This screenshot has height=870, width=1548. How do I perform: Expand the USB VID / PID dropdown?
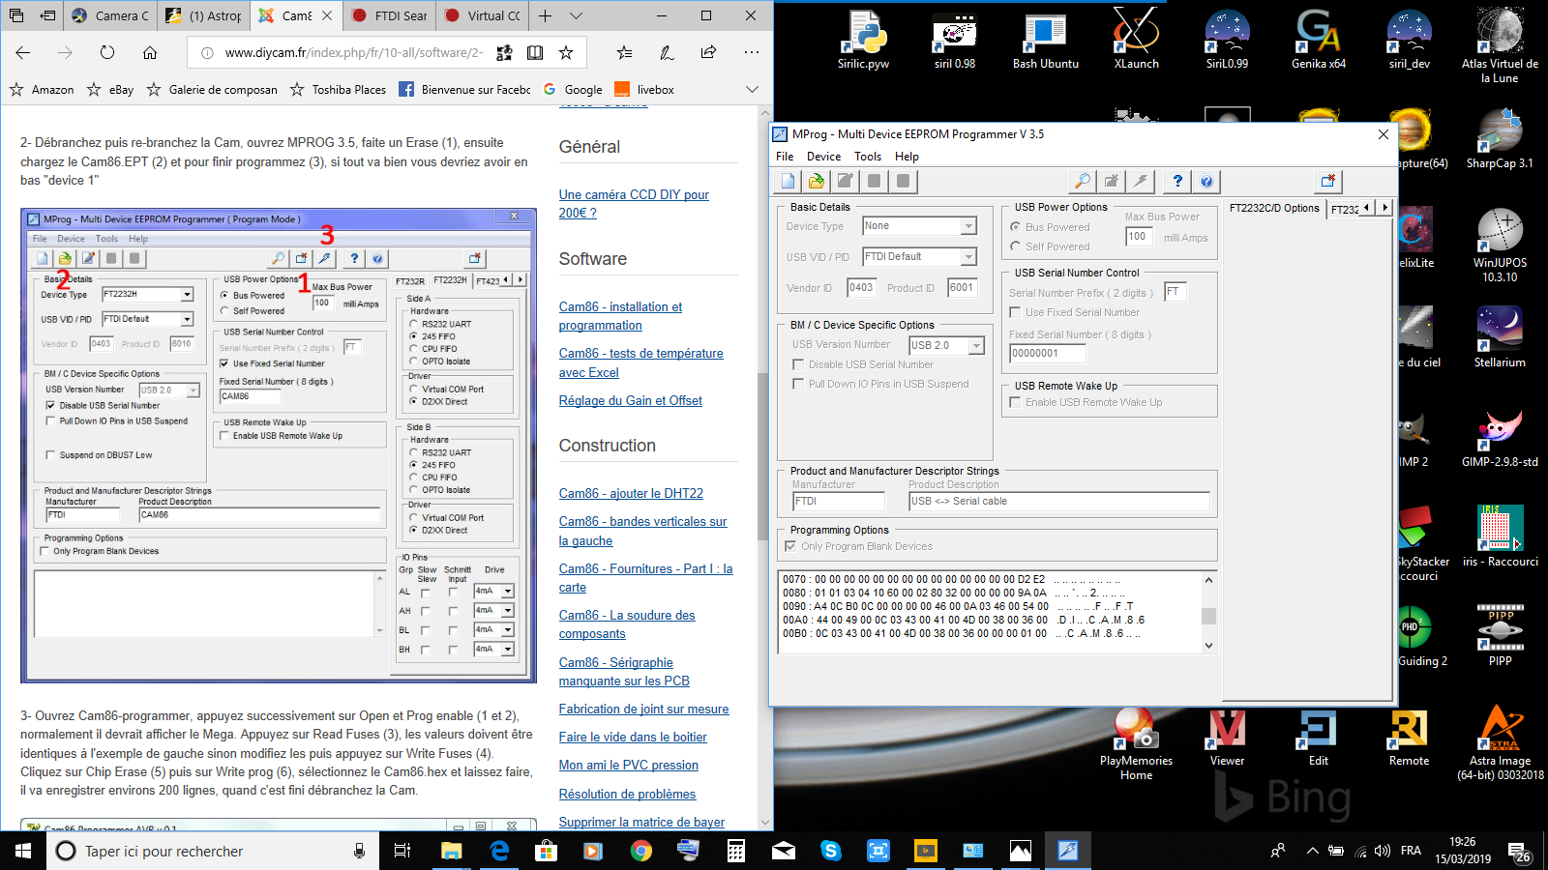point(968,257)
